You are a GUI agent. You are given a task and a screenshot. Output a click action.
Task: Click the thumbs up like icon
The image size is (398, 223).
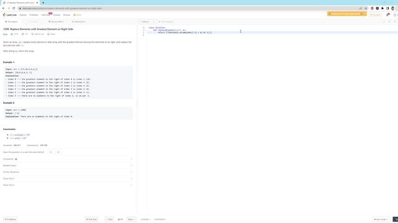[12, 34]
